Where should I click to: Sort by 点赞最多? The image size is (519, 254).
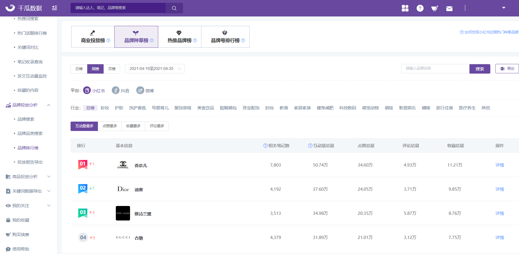pyautogui.click(x=110, y=126)
